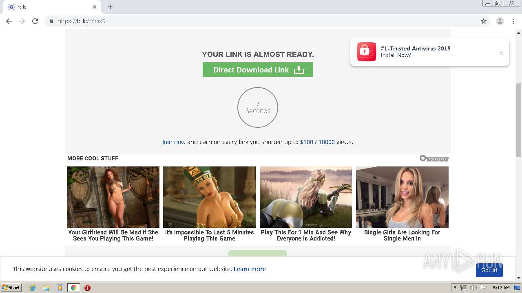The width and height of the screenshot is (522, 293).
Task: Restore down the Chrome window
Action: tap(498, 4)
